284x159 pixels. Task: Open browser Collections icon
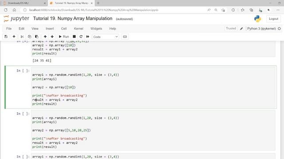tap(252, 10)
